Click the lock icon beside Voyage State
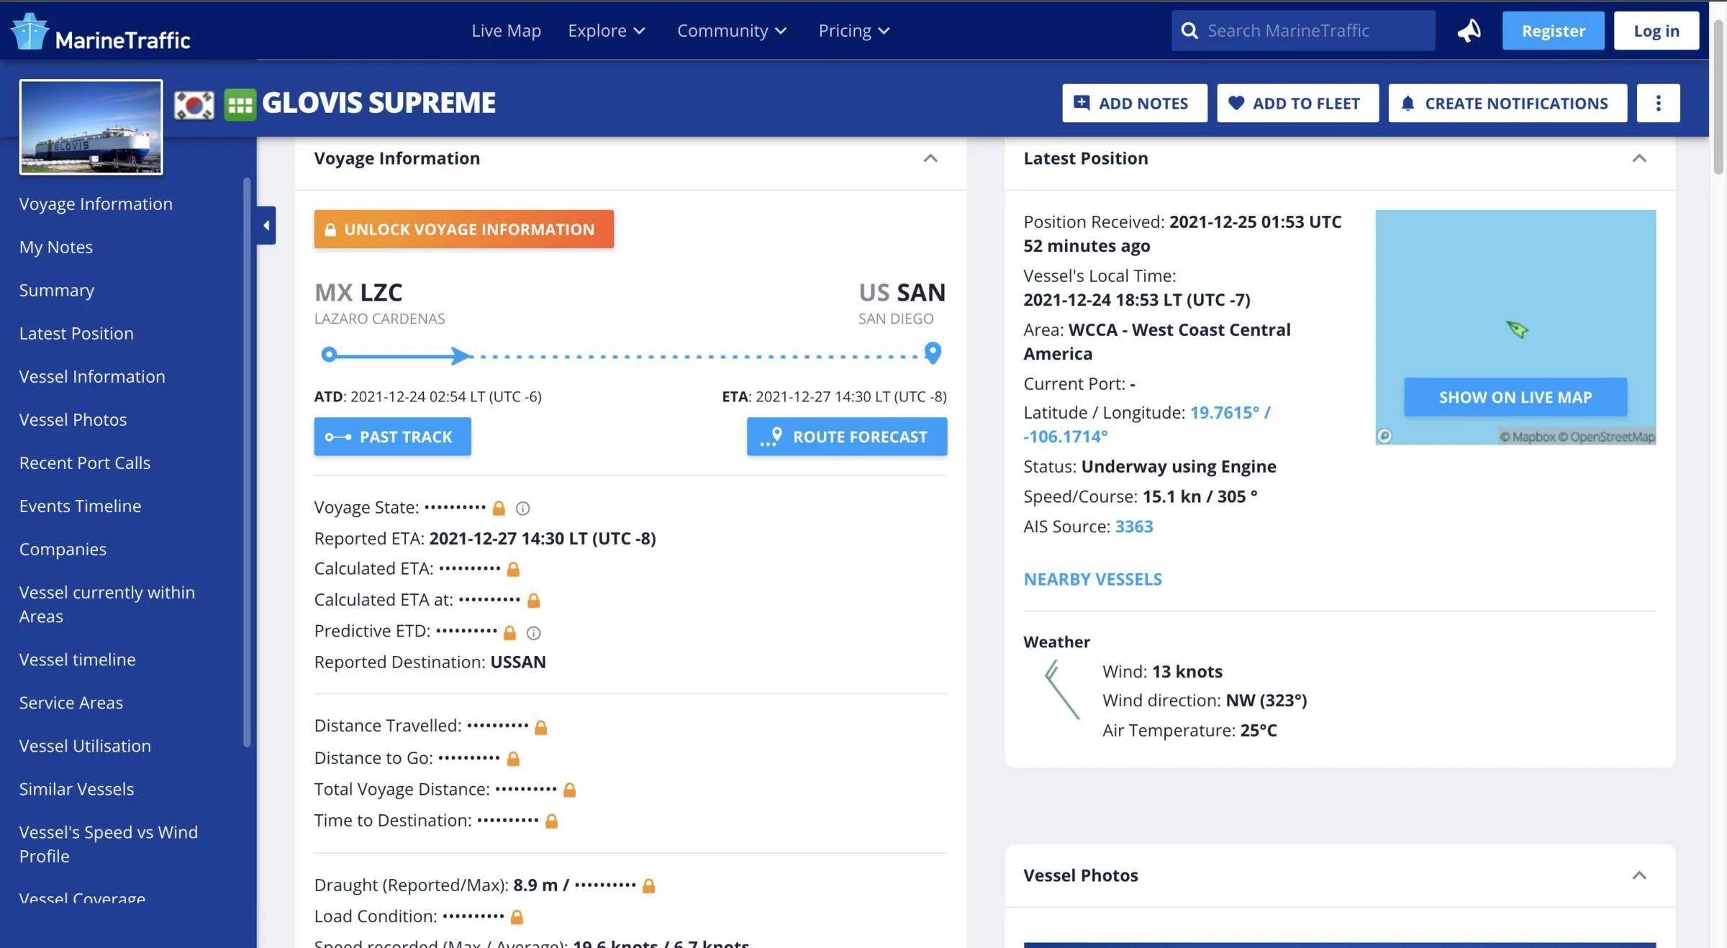 pos(499,508)
